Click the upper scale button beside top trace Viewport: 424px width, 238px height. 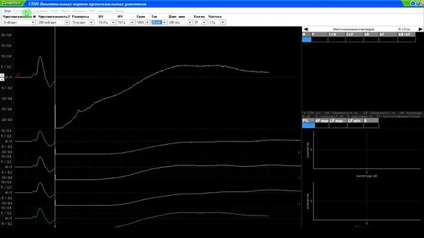[x=2, y=75]
